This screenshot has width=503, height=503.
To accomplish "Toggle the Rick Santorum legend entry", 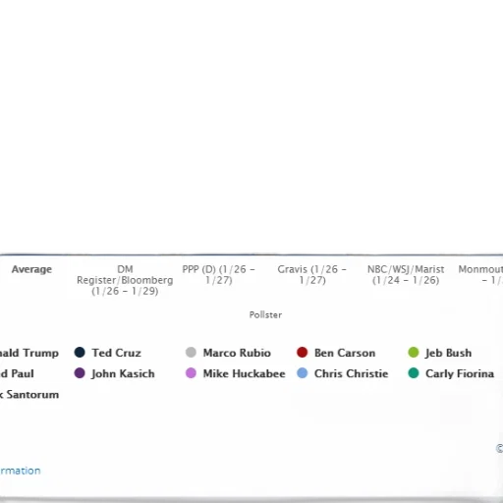I will [x=29, y=394].
